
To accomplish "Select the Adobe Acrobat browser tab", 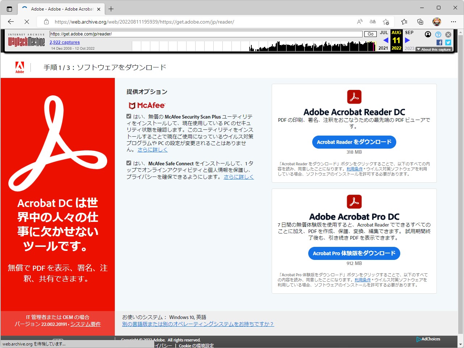I will coord(61,9).
